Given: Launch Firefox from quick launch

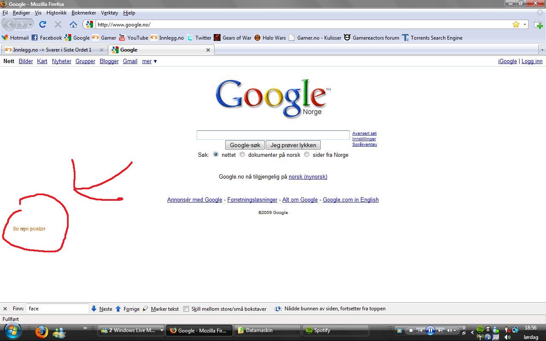Looking at the screenshot, I should pyautogui.click(x=41, y=332).
